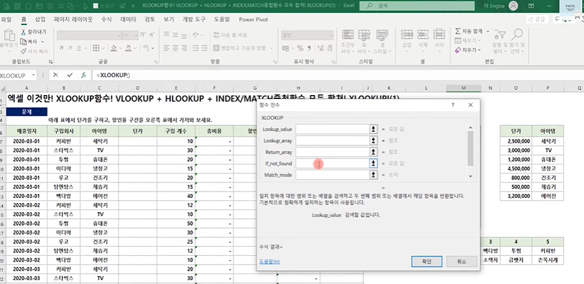
Task: Click the Insert Function fx icon
Action: pyautogui.click(x=84, y=75)
